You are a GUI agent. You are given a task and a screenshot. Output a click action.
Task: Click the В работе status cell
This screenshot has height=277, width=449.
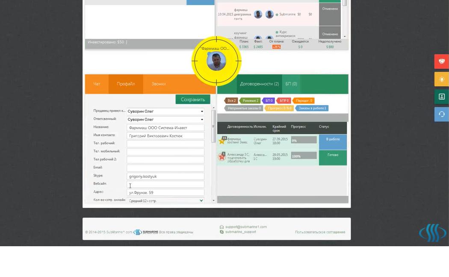(x=333, y=142)
